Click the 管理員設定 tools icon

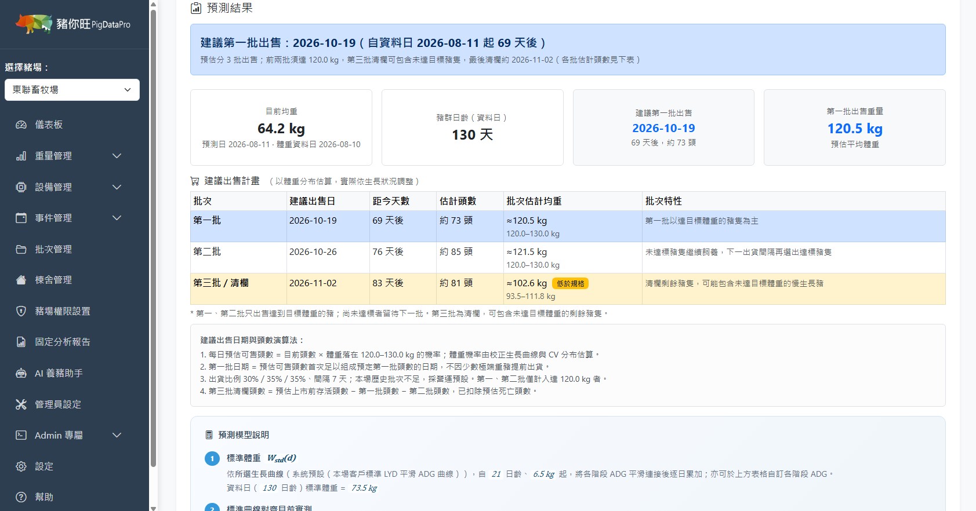coord(21,404)
